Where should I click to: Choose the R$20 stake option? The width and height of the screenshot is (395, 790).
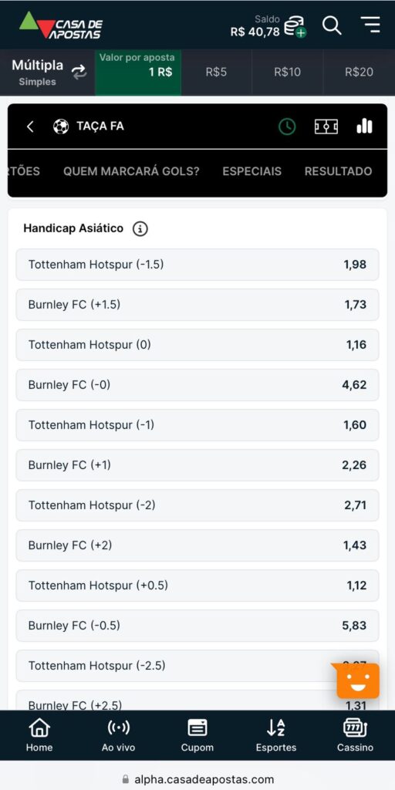(x=360, y=72)
